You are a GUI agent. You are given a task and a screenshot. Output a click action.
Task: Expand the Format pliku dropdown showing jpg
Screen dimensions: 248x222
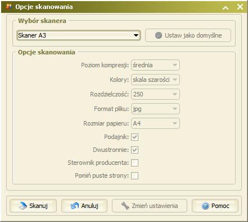155,109
